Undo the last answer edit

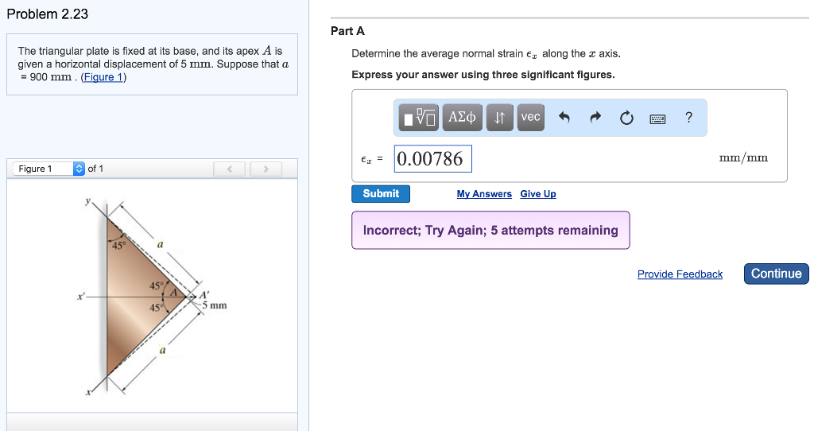(x=564, y=118)
